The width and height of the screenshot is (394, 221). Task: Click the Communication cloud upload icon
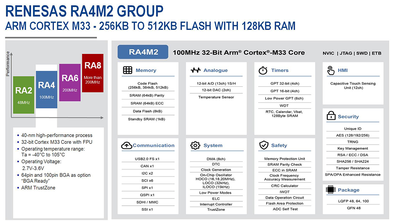click(126, 145)
